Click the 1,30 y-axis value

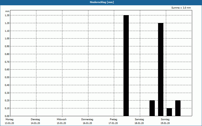coord(7,15)
